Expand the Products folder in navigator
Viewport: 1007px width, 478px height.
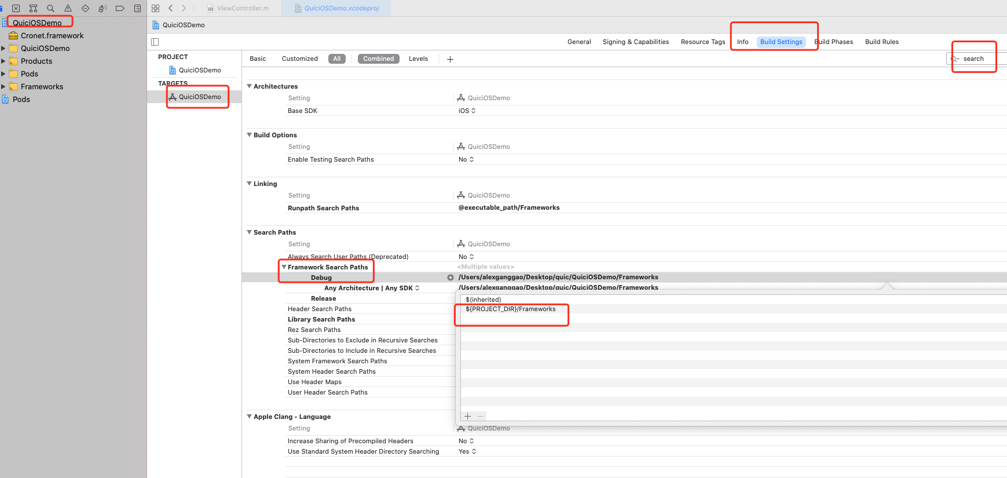(3, 61)
